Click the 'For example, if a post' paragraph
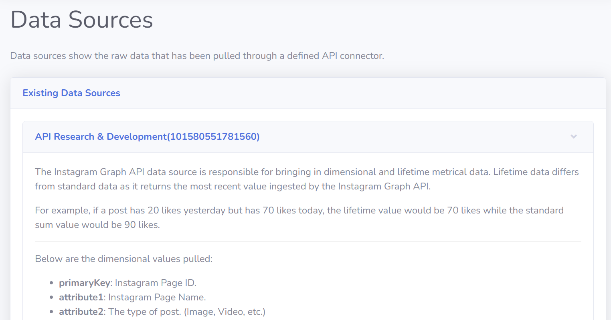Viewport: 611px width, 320px height. (x=299, y=217)
